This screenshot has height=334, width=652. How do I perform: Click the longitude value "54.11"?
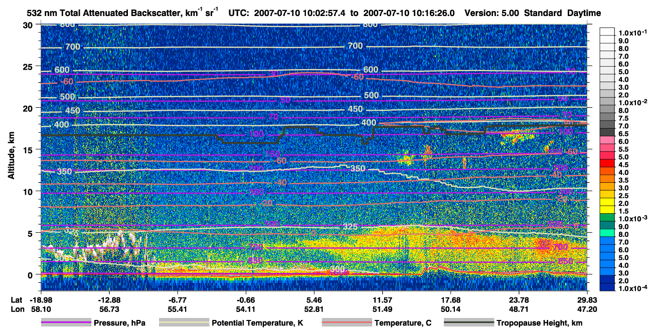click(x=245, y=309)
